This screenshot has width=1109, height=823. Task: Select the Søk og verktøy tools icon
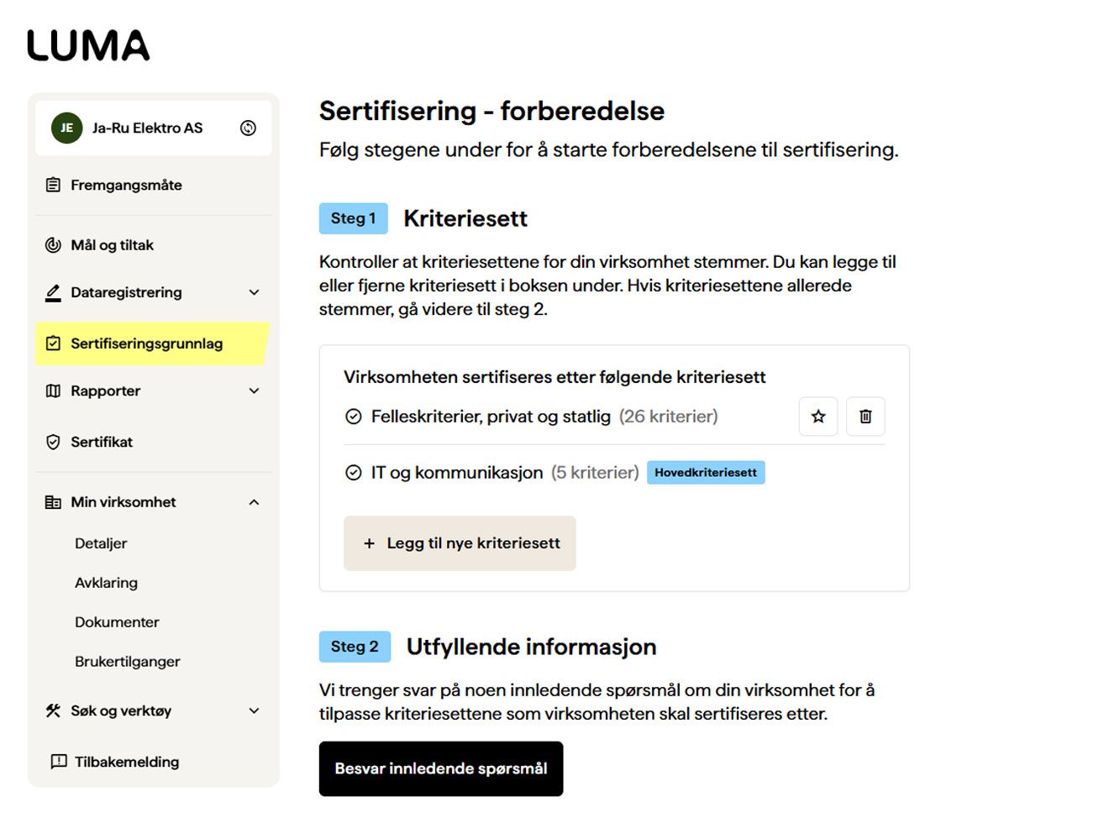click(x=52, y=710)
